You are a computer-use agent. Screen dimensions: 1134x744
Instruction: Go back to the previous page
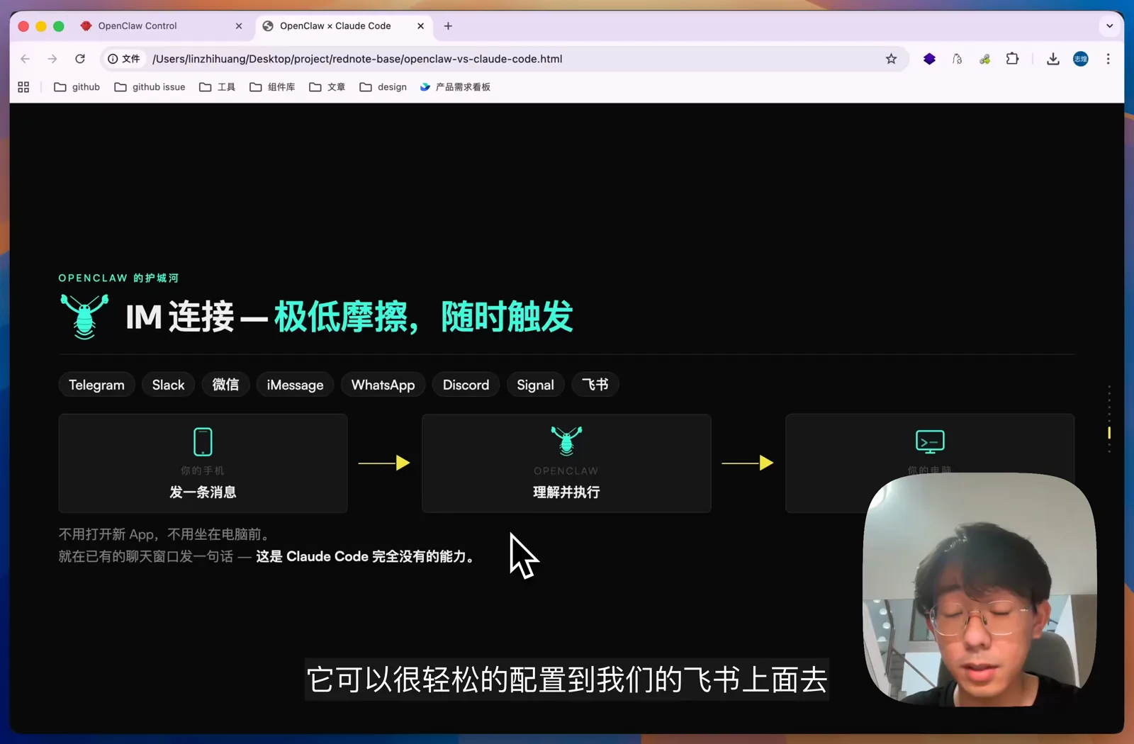click(x=26, y=59)
